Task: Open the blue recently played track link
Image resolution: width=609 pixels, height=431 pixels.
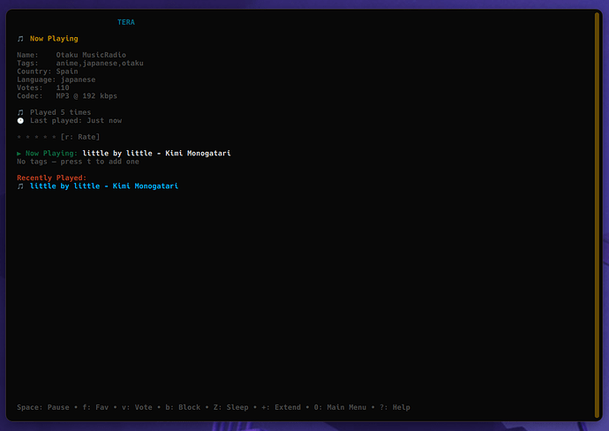Action: (104, 185)
